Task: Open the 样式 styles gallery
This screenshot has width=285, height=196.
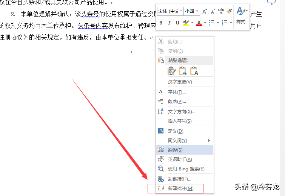Action: point(241,15)
